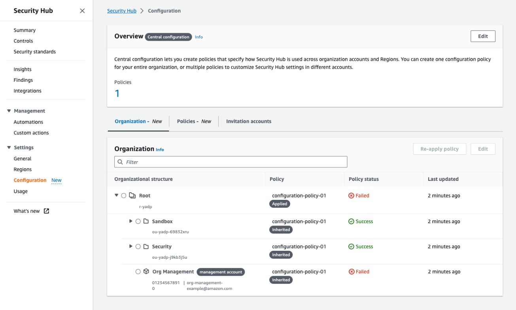
Task: Click the green Success icon on Security row
Action: coord(352,246)
